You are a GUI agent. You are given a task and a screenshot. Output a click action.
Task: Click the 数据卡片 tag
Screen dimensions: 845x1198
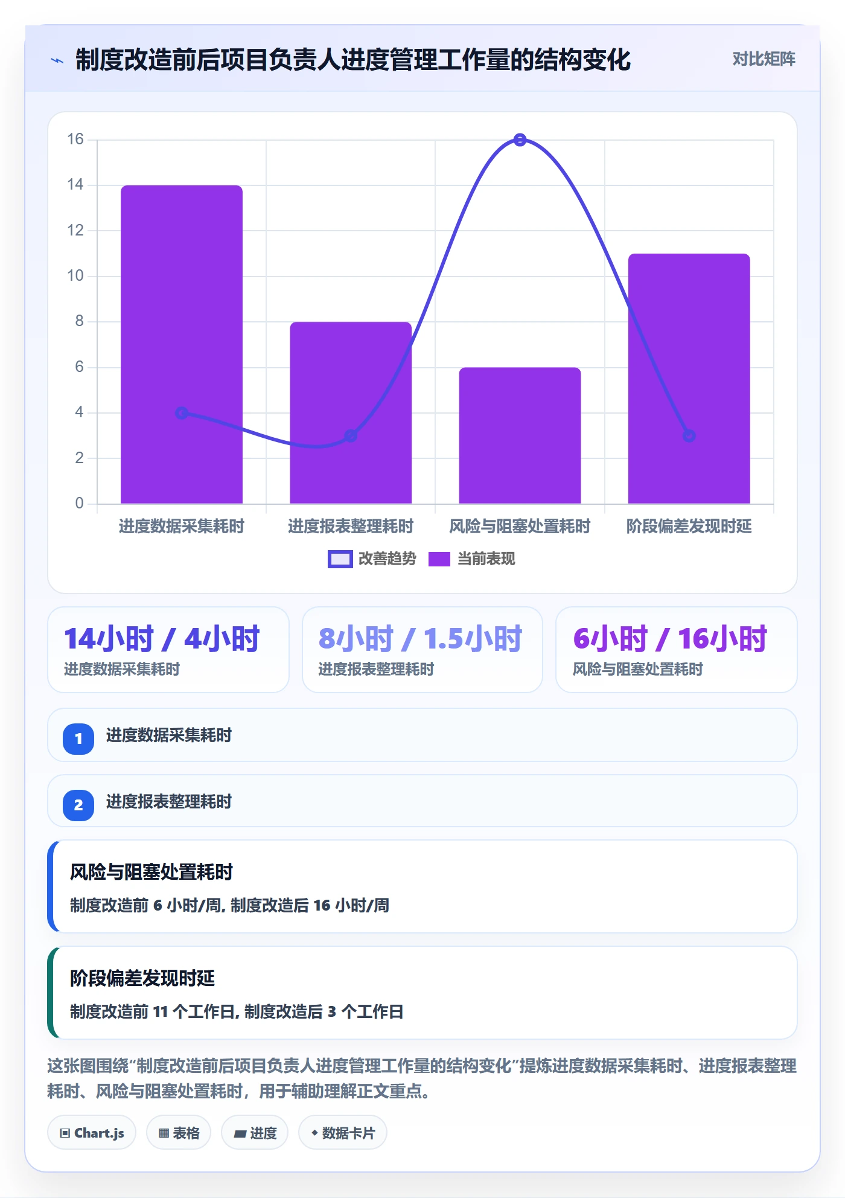tap(343, 1133)
